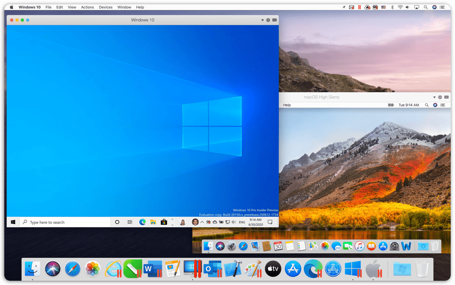Open the macOS High Sierra window gear settings

(440, 97)
